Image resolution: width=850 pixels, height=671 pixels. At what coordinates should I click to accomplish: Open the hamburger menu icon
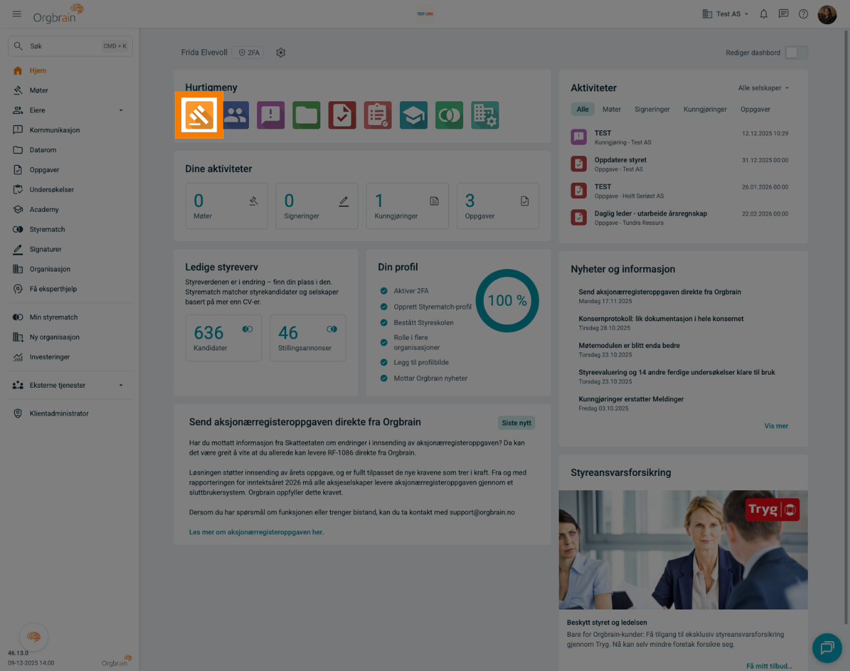coord(17,14)
